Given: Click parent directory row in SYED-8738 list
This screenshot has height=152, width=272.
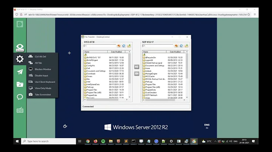Looking at the screenshot, I should point(85,55).
